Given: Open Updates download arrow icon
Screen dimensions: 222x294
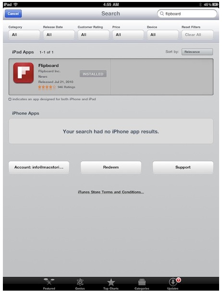Looking at the screenshot, I should [x=173, y=282].
